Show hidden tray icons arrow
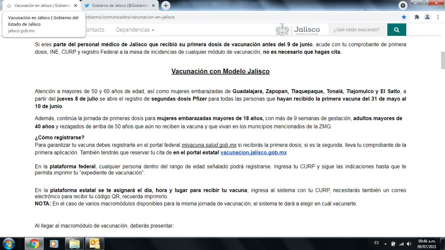 386,244
